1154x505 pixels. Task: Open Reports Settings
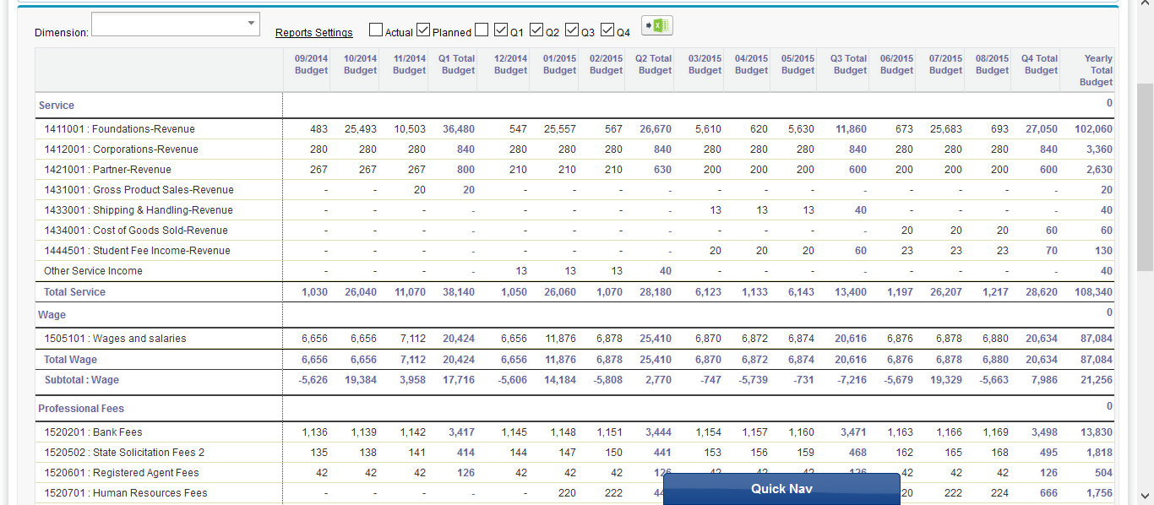(x=313, y=32)
